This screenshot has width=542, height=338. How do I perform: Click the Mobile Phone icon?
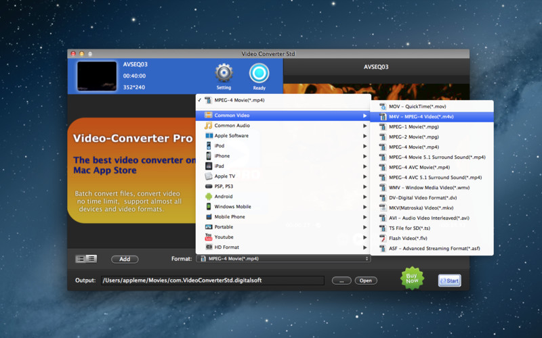[x=209, y=216]
